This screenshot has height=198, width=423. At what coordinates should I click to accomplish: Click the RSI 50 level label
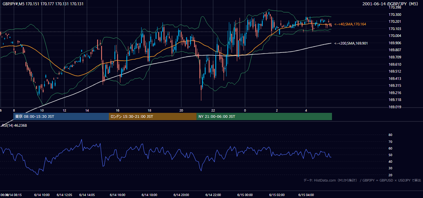click(390, 155)
